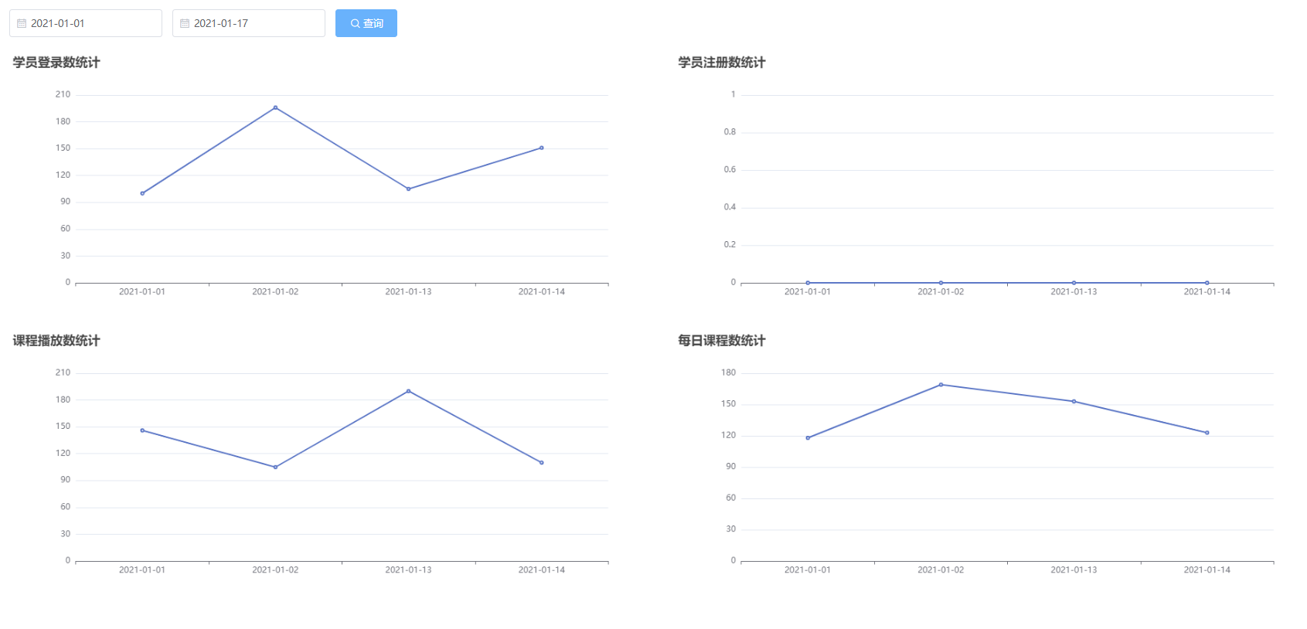Click the 每日课程数统计 chart title
The height and width of the screenshot is (629, 1307).
click(x=722, y=341)
